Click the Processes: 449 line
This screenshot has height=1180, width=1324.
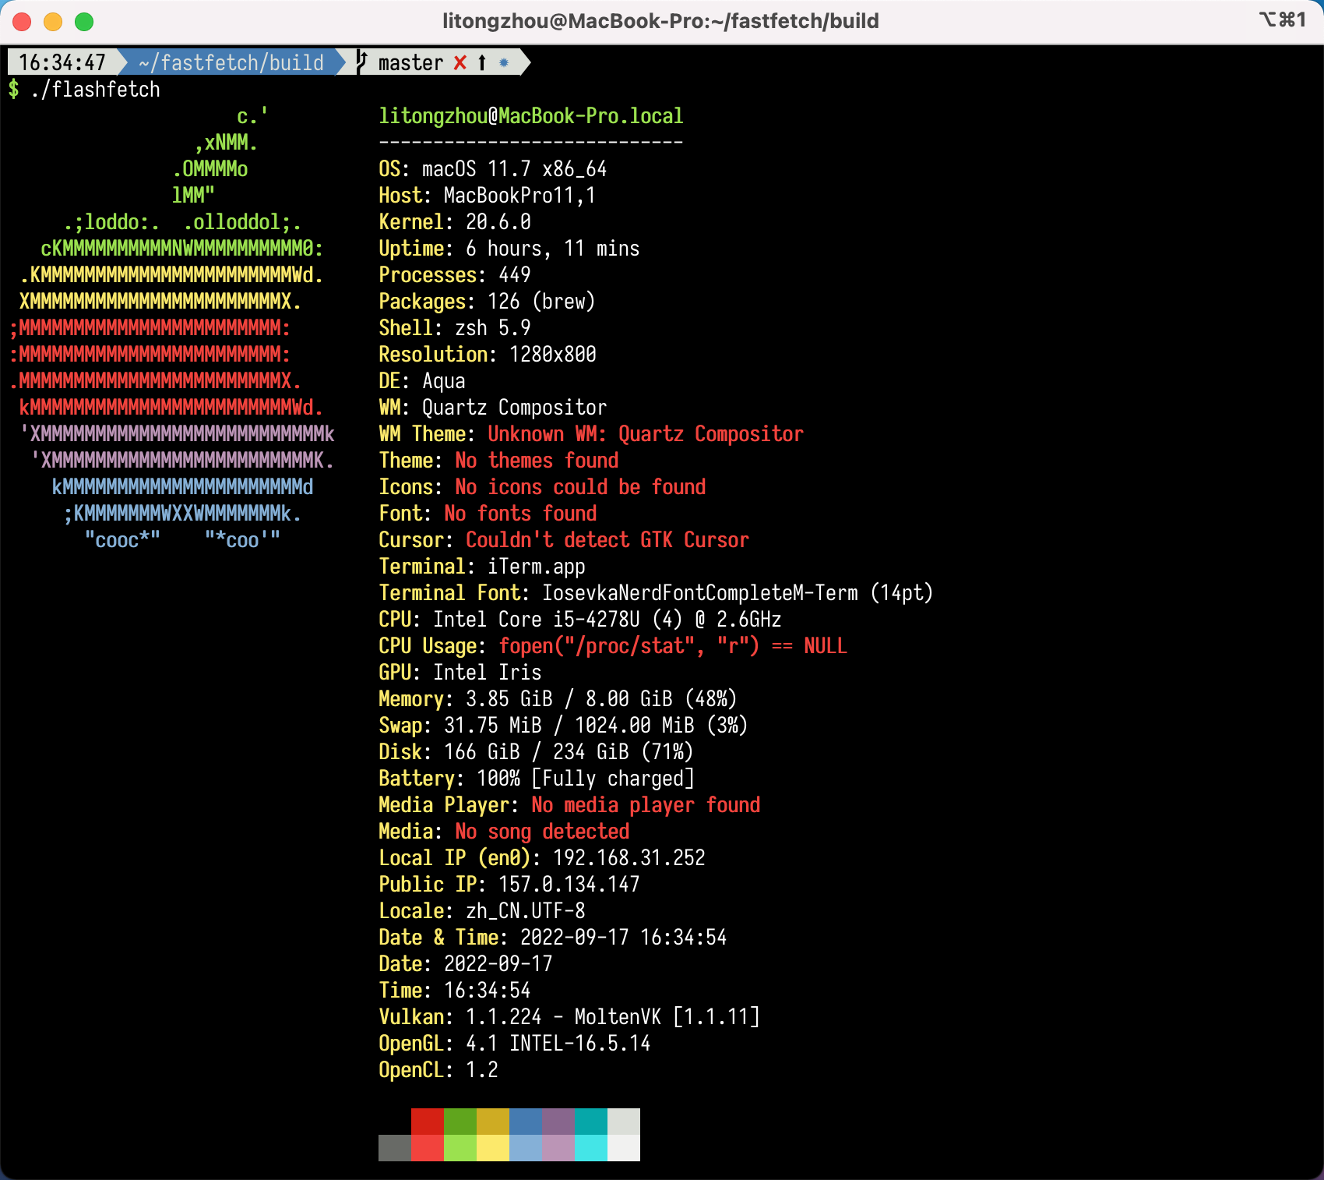pos(455,275)
